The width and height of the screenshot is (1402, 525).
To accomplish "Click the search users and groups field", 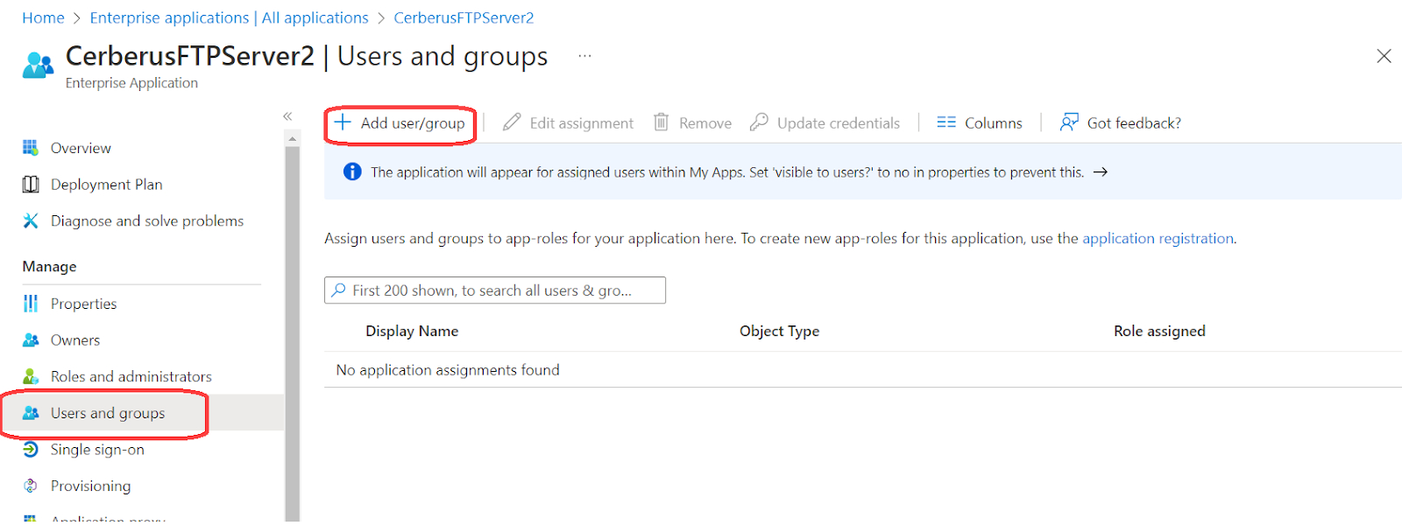I will pos(495,290).
